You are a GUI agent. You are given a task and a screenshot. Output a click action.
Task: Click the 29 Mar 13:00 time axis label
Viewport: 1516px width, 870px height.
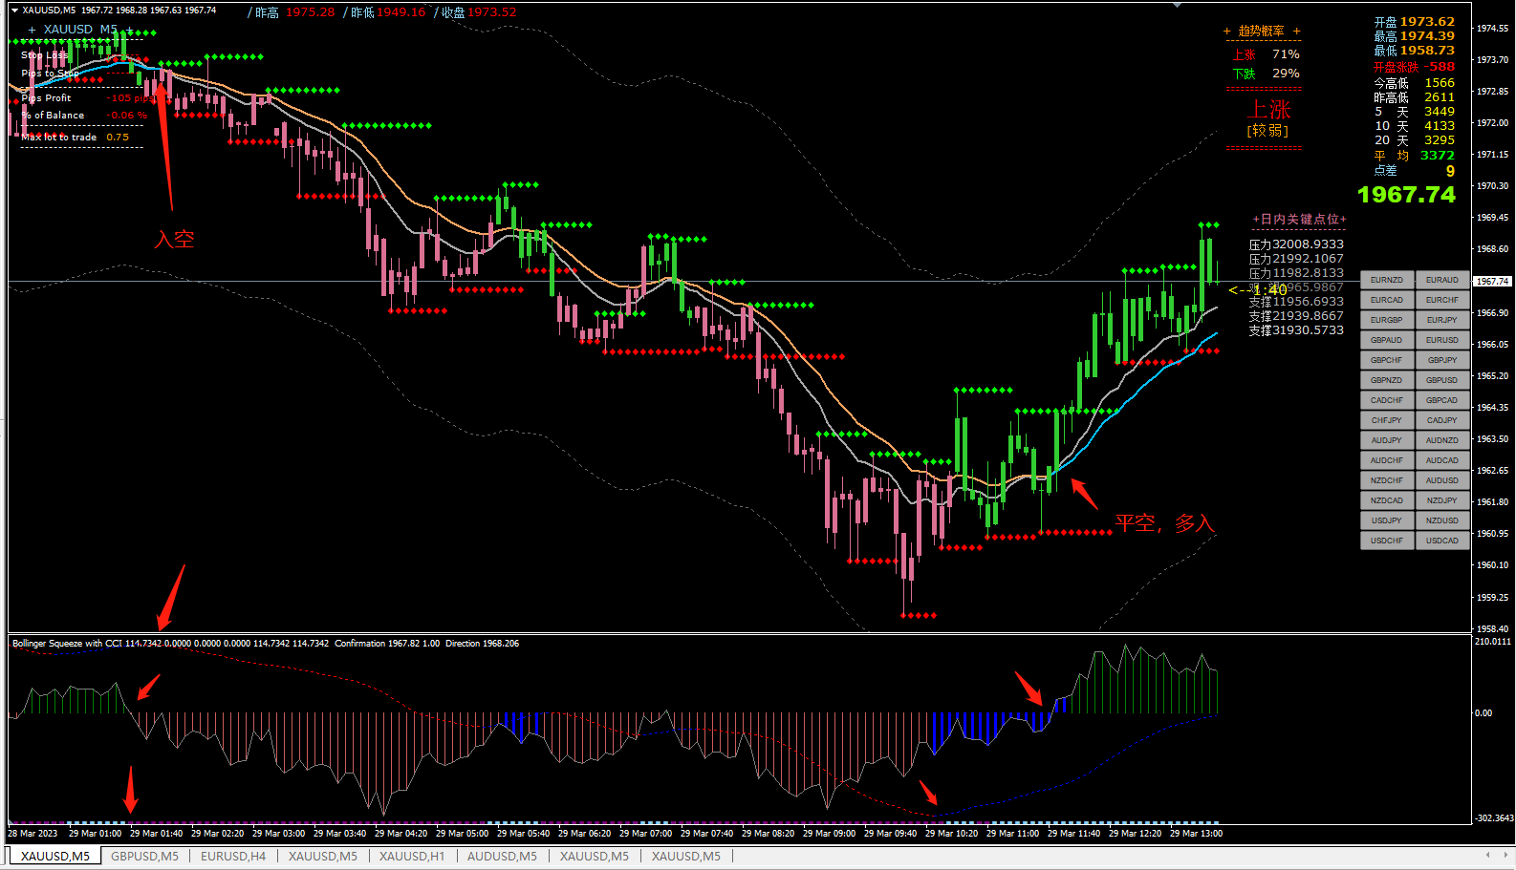coord(1196,834)
